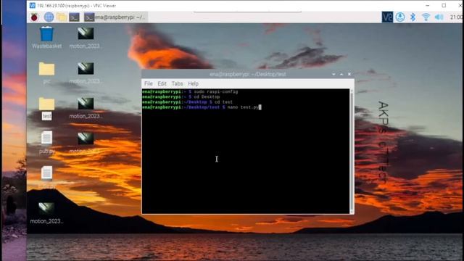Select the ena@raspberrypi terminal taskbar window button
Screen dimensions: 464x261
(x=115, y=17)
